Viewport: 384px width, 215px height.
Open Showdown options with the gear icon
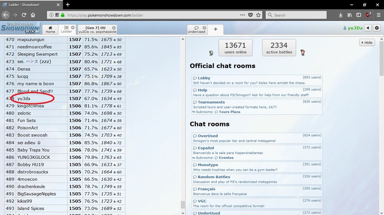click(x=377, y=28)
